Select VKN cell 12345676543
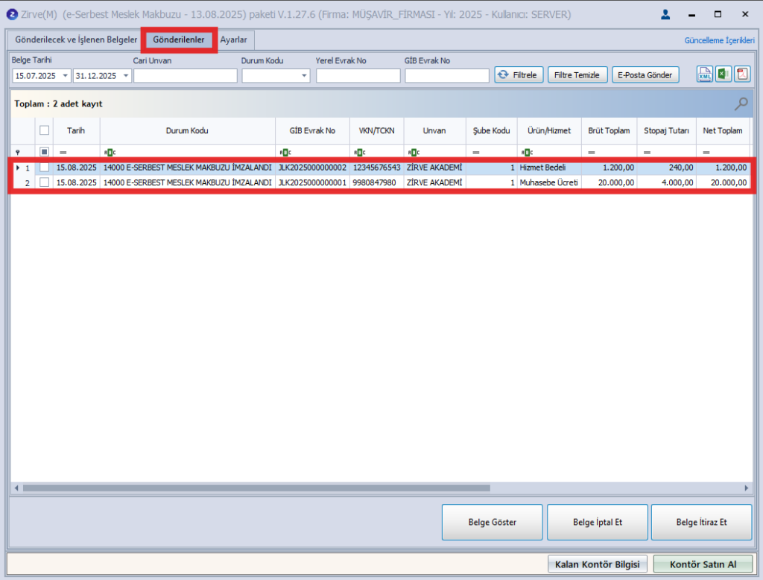763x580 pixels. 376,168
